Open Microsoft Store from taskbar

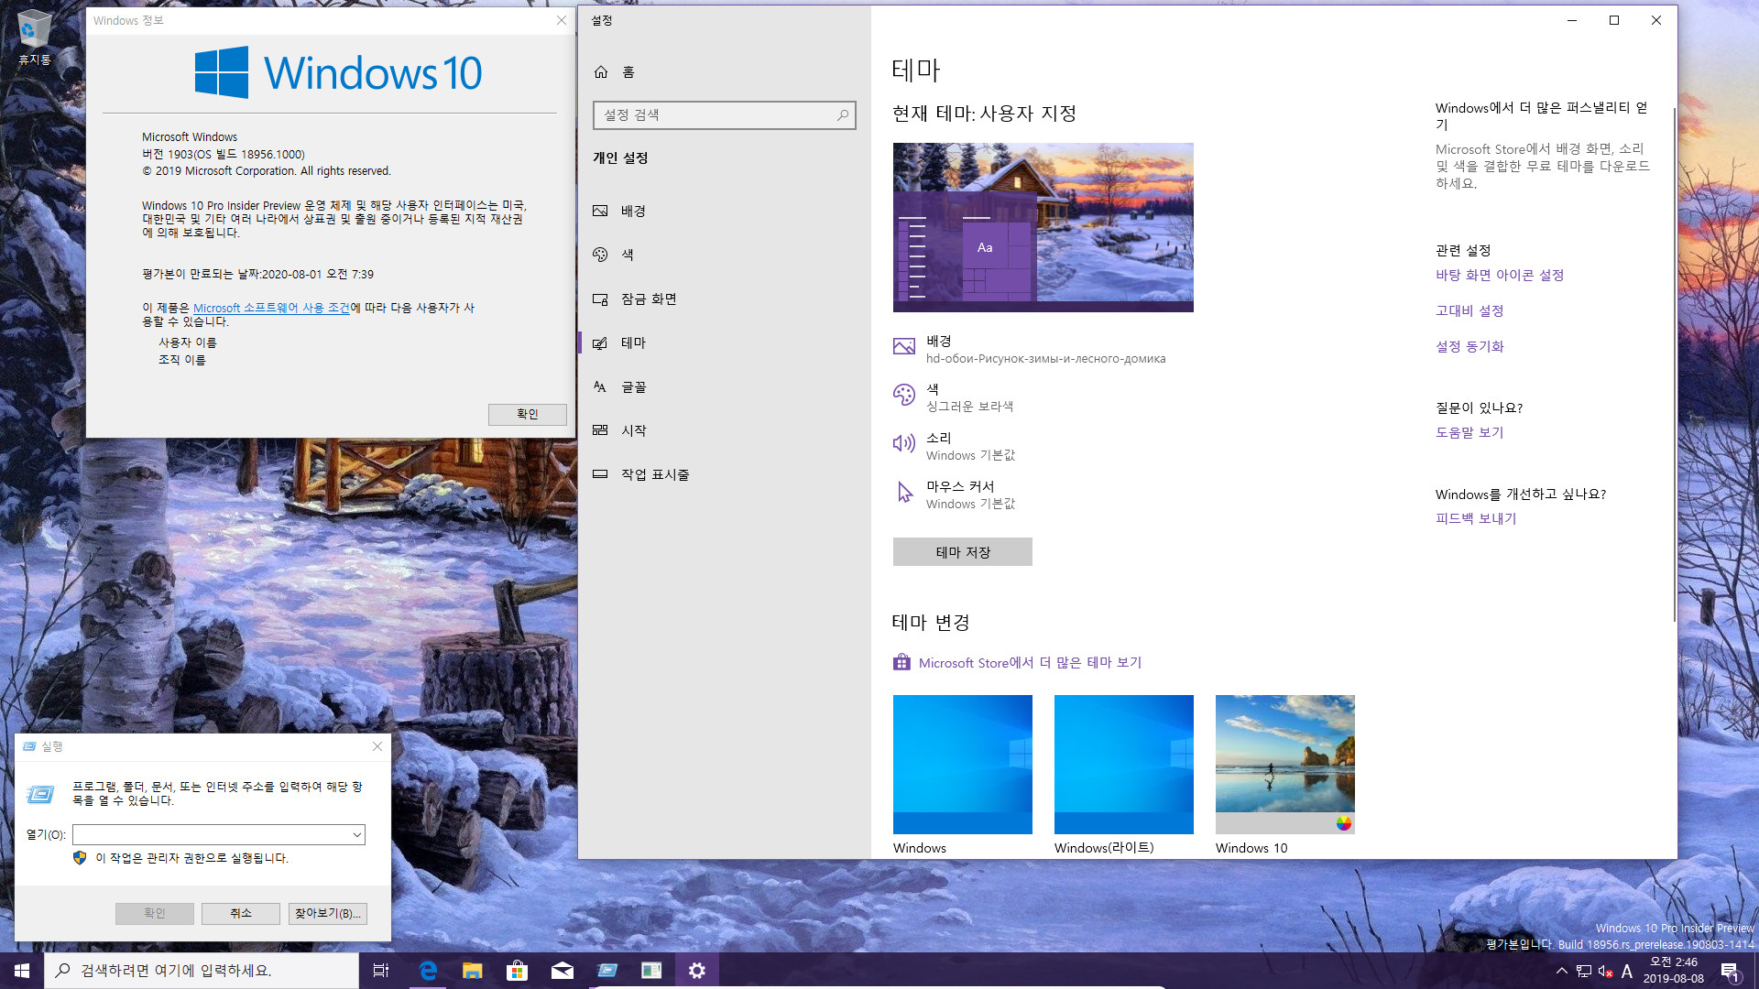point(518,971)
